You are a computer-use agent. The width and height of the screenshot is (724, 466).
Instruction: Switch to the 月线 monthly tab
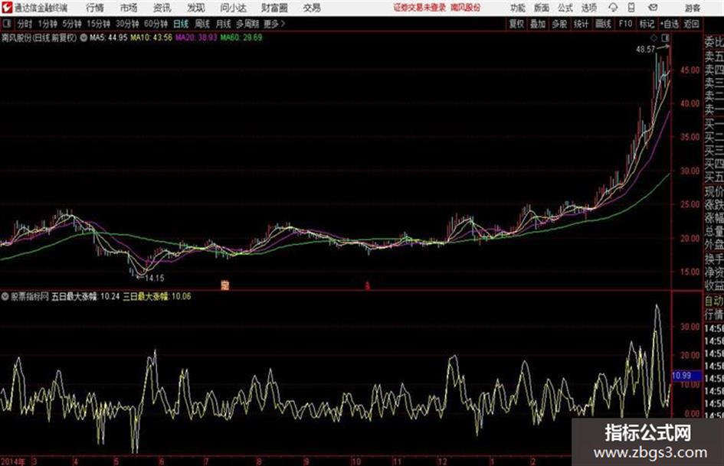click(223, 24)
